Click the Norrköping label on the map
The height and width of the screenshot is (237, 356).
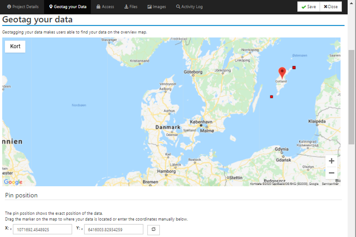tap(250, 50)
